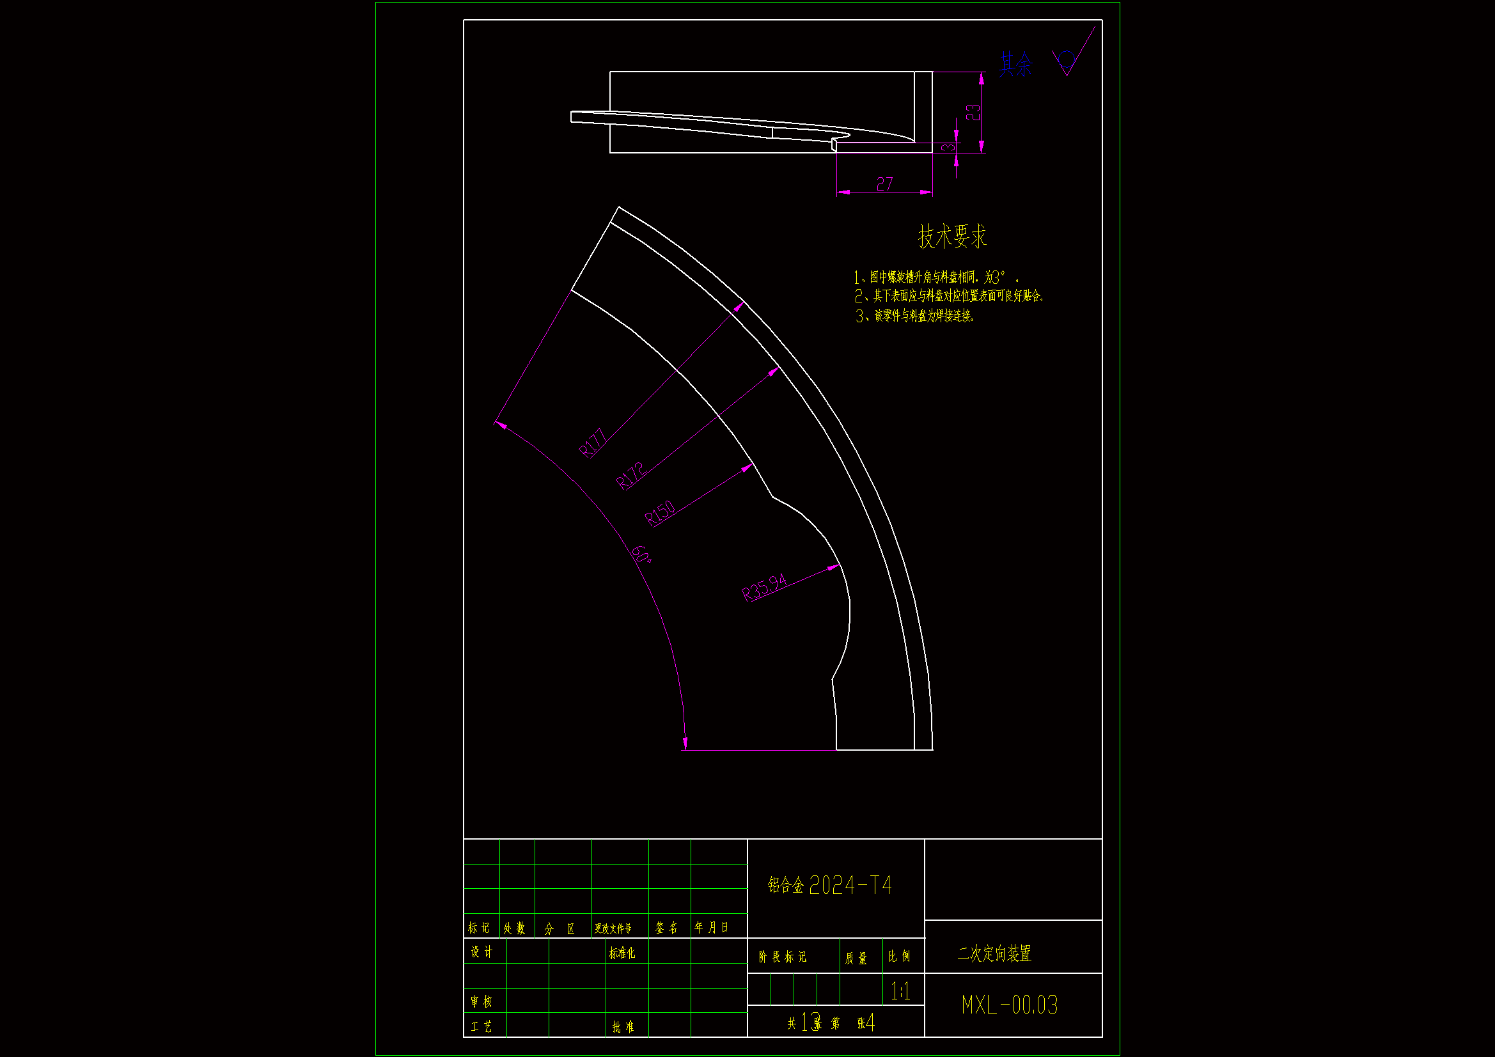Viewport: 1495px width, 1057px height.
Task: Click the R150 radius dimension text
Action: pyautogui.click(x=661, y=513)
